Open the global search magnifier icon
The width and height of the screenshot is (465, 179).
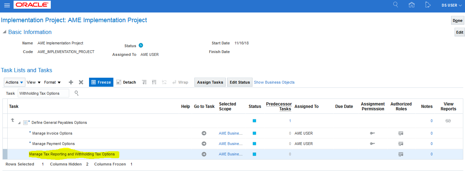tap(395, 5)
